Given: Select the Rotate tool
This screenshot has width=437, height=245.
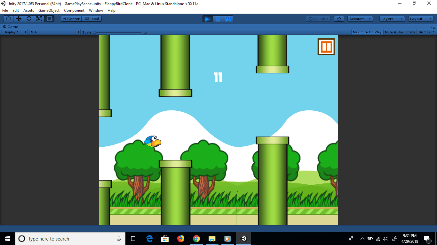Looking at the screenshot, I should point(29,19).
